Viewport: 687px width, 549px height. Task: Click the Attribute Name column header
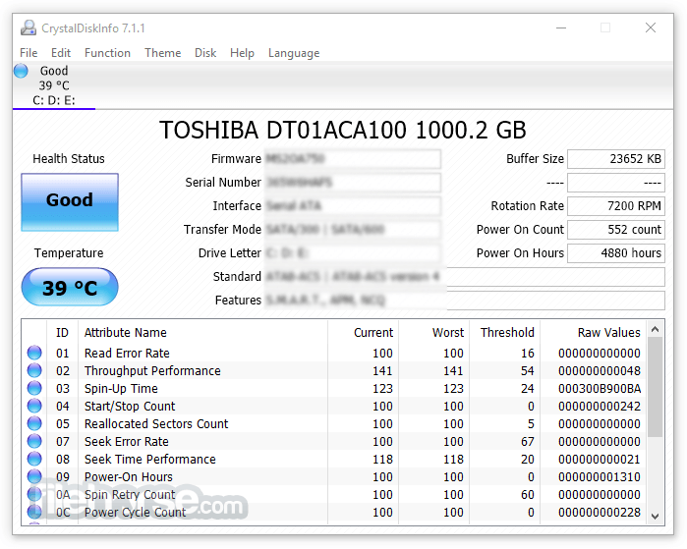202,333
